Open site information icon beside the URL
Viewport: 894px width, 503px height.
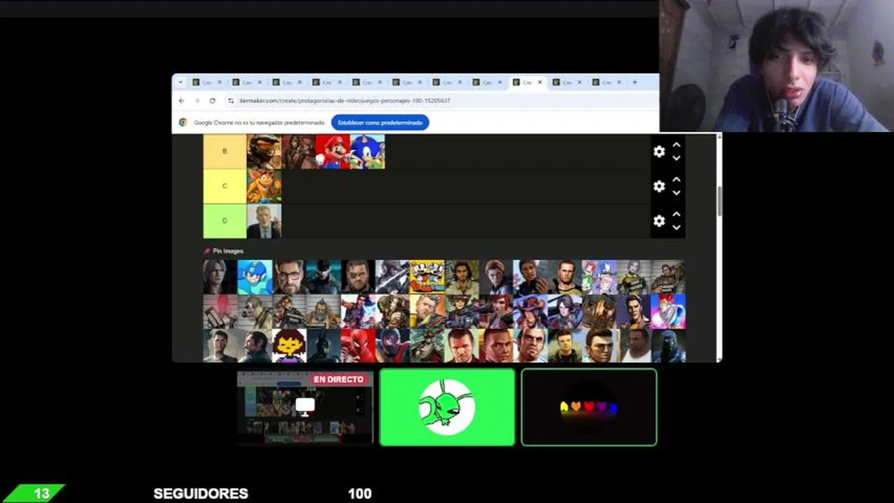coord(231,101)
